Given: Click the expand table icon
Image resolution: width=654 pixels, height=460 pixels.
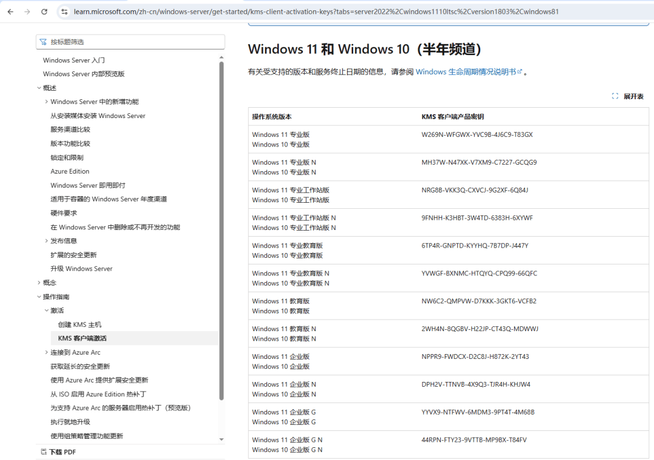Looking at the screenshot, I should pos(615,96).
